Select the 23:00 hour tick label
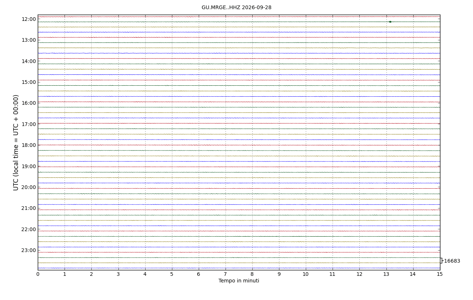This screenshot has height=300, width=473. point(29,250)
